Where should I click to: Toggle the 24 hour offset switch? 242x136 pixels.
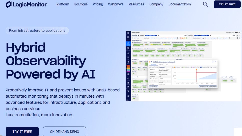173,67
